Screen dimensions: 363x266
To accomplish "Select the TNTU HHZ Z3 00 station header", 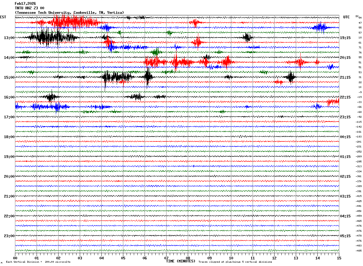I will click(29, 8).
